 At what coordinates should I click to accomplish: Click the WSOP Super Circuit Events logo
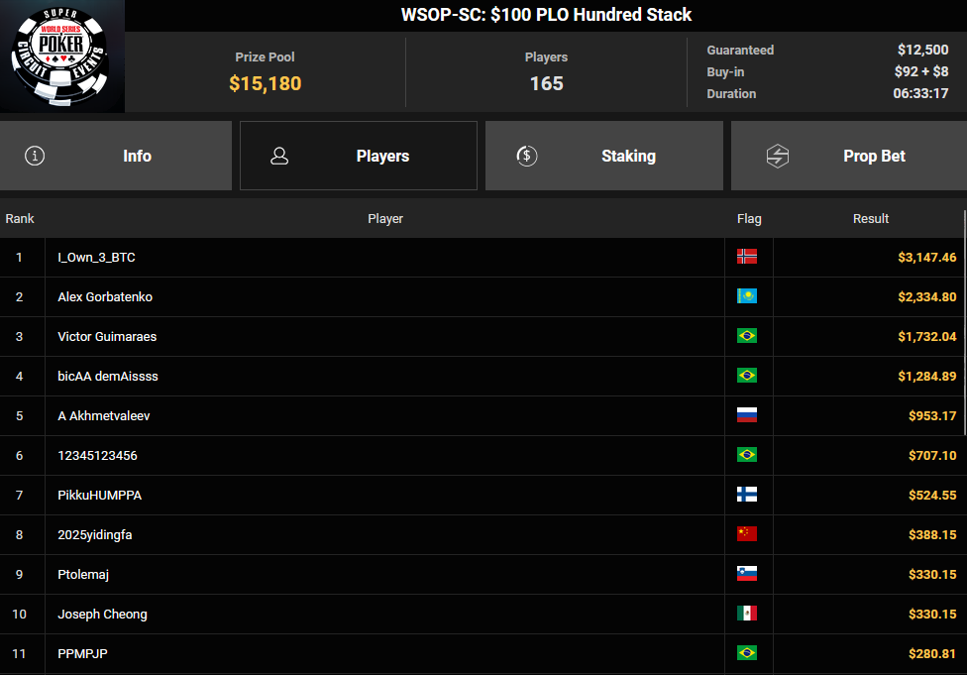[62, 56]
